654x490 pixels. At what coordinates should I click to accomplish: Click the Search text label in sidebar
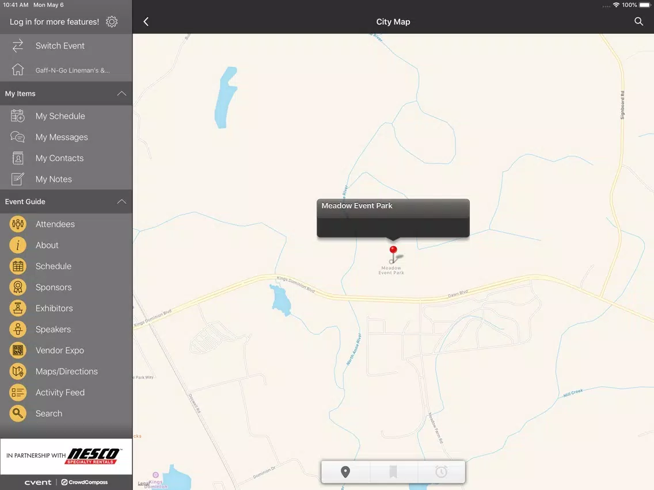click(x=49, y=414)
